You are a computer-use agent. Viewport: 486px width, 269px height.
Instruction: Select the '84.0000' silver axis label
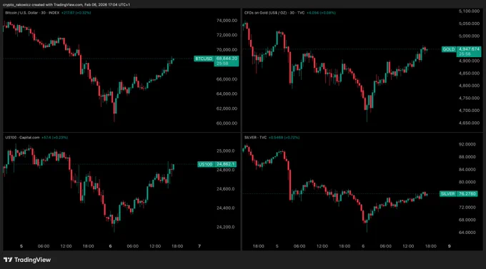pyautogui.click(x=467, y=169)
